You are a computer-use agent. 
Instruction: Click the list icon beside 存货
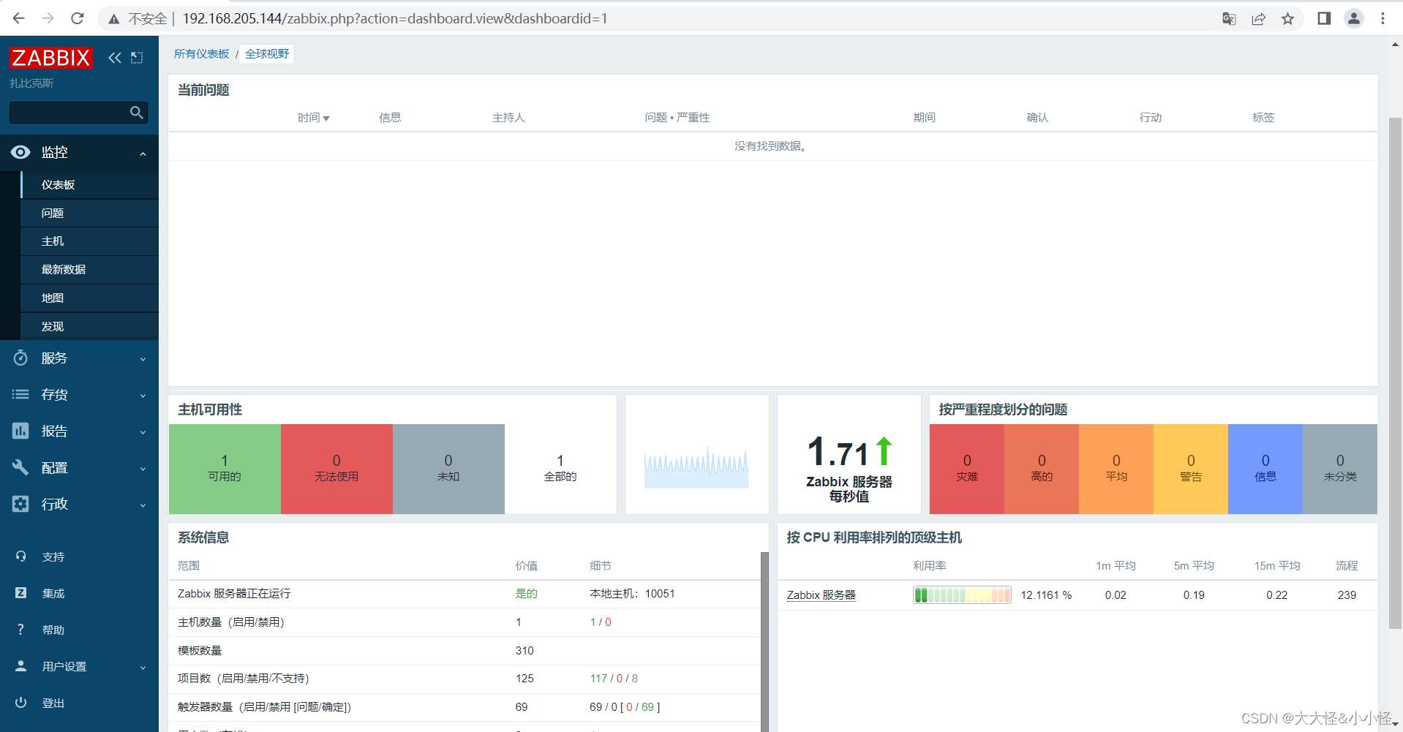tap(20, 394)
